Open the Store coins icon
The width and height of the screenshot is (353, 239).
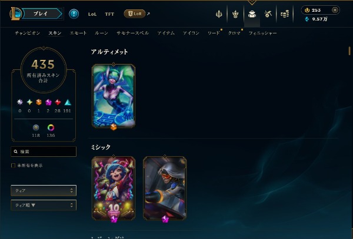[x=285, y=14]
